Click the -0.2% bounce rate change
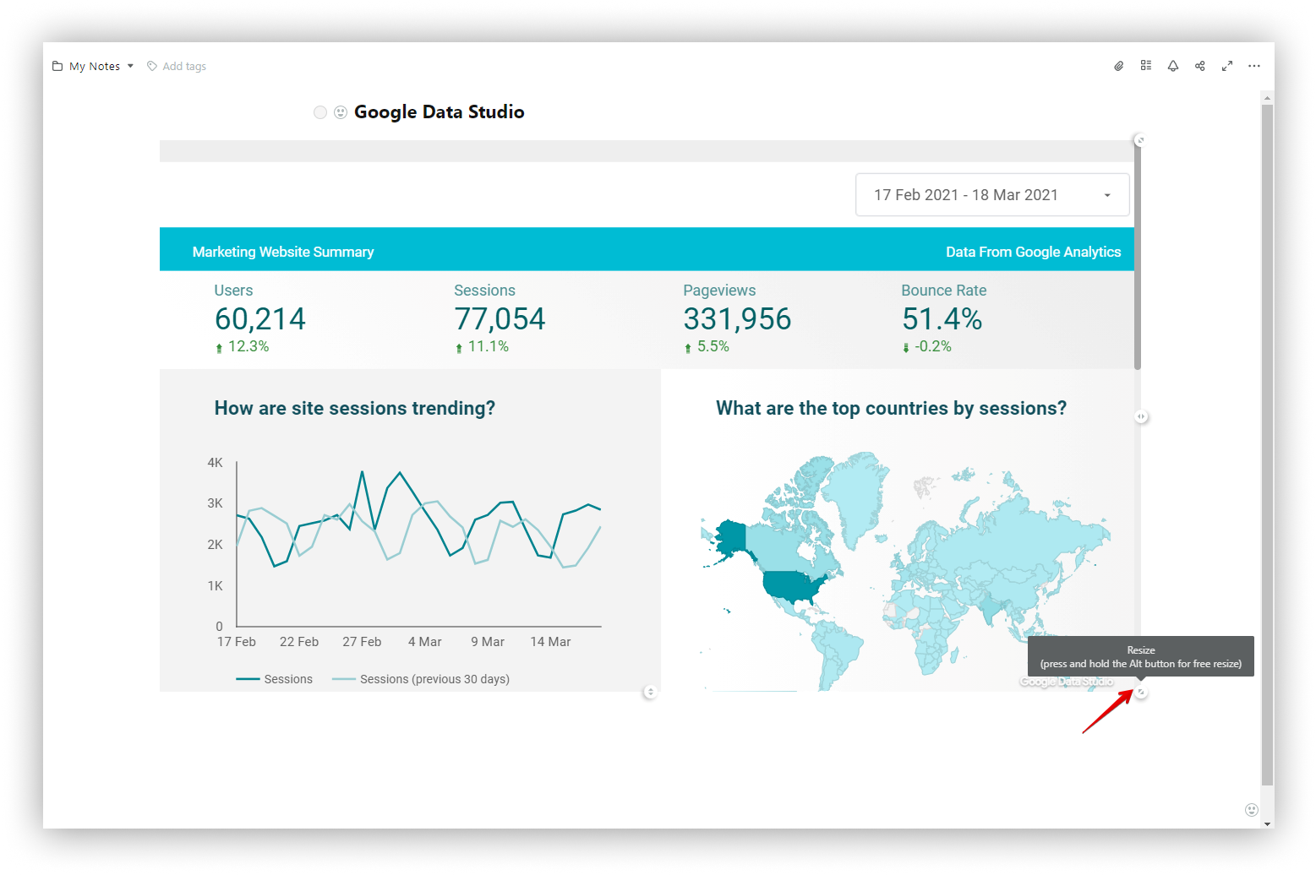The height and width of the screenshot is (875, 1316). [927, 346]
